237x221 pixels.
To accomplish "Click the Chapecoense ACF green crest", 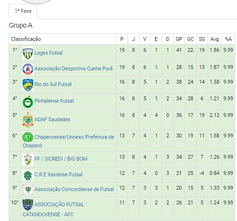I will pos(28,137).
